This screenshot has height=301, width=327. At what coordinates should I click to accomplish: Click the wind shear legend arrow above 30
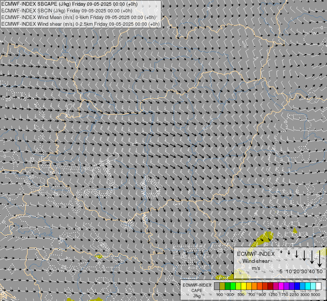(x=304, y=256)
